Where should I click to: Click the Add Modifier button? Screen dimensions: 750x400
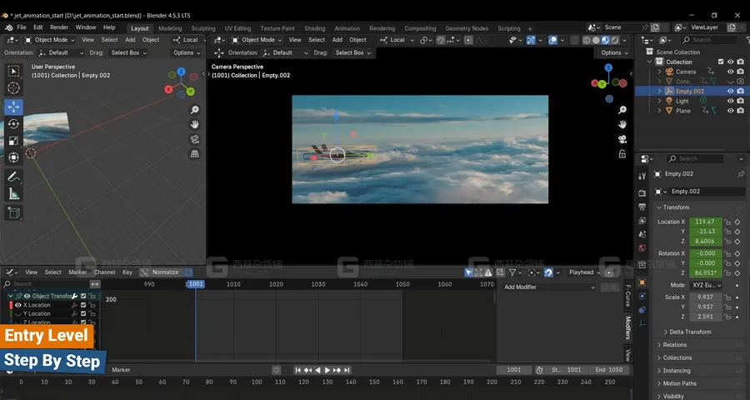click(550, 287)
